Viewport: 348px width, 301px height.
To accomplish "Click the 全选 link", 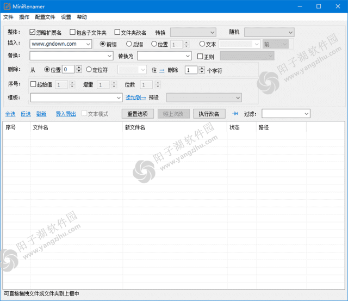I will [10, 114].
